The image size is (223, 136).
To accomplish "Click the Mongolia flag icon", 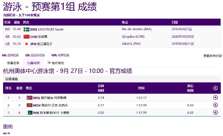I will [30, 98].
